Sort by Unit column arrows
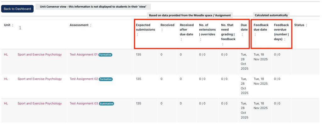This screenshot has width=322, height=125. coord(13,25)
